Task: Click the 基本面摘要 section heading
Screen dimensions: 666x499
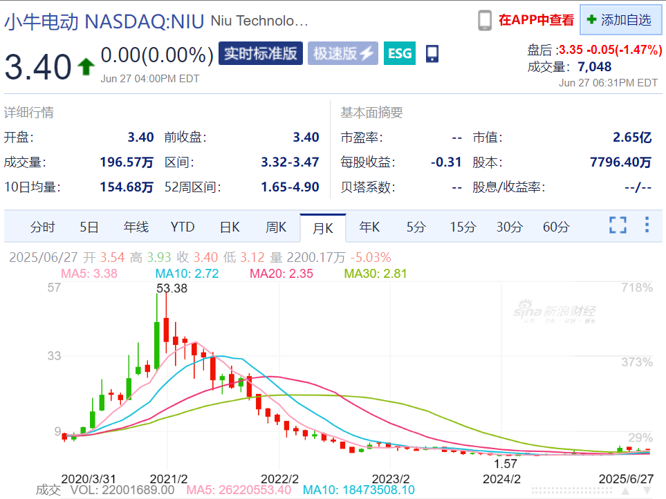Action: pyautogui.click(x=371, y=113)
